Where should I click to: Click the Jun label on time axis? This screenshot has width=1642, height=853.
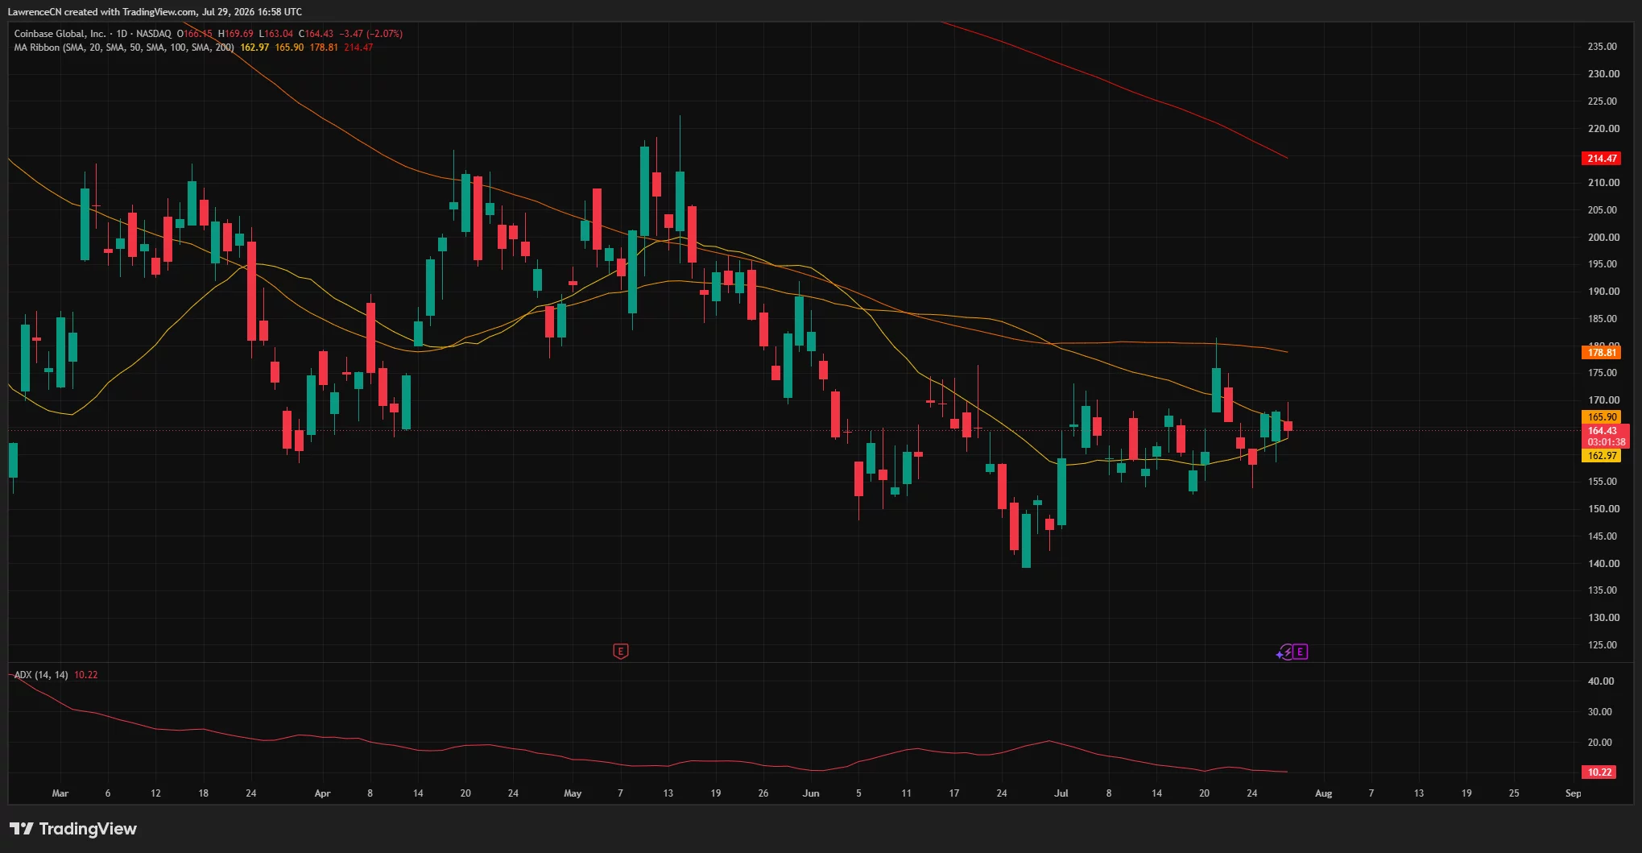811,793
